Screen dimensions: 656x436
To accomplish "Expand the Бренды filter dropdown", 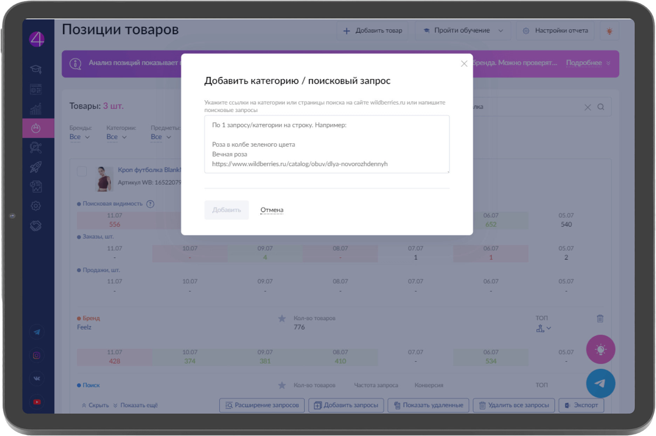I will [80, 137].
